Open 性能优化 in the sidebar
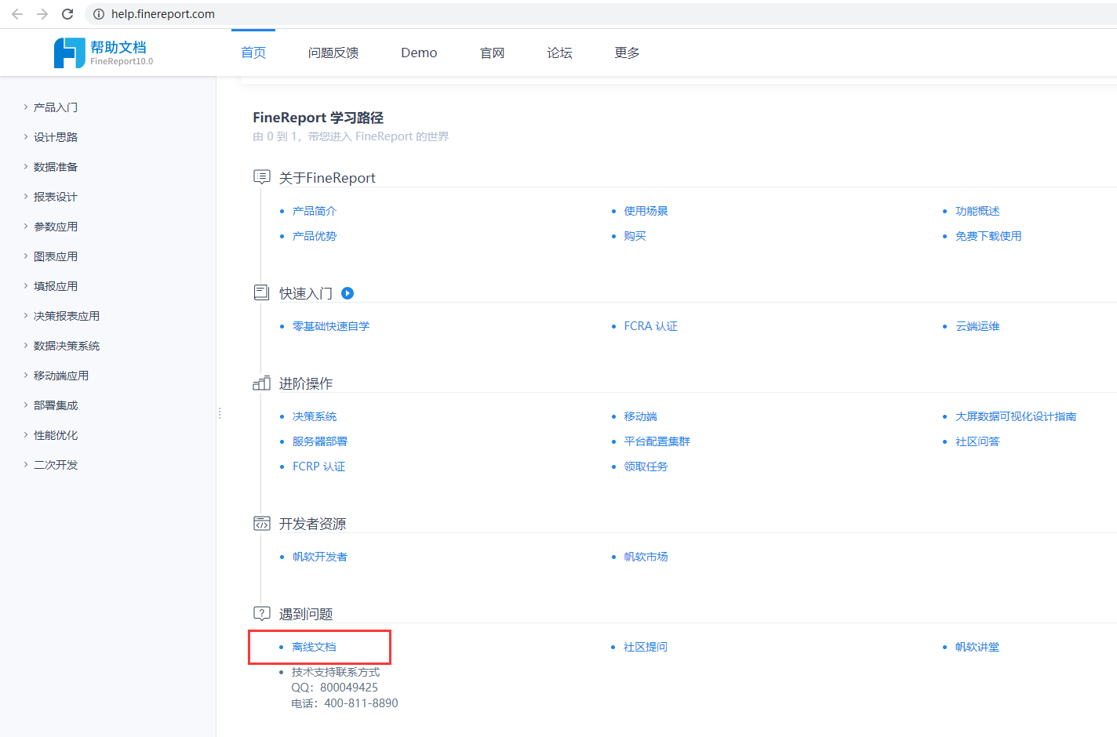 point(56,435)
